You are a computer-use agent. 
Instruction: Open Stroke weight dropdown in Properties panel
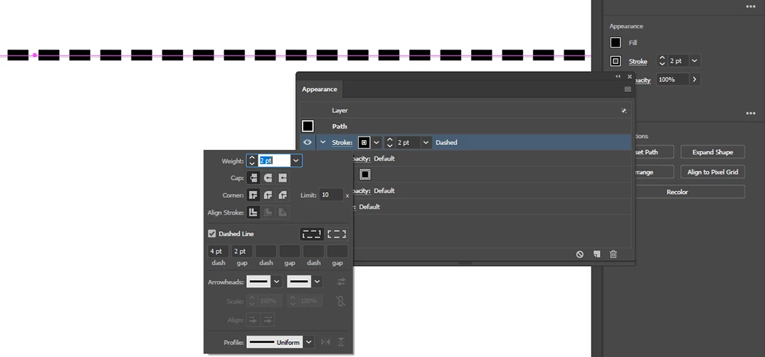(695, 61)
